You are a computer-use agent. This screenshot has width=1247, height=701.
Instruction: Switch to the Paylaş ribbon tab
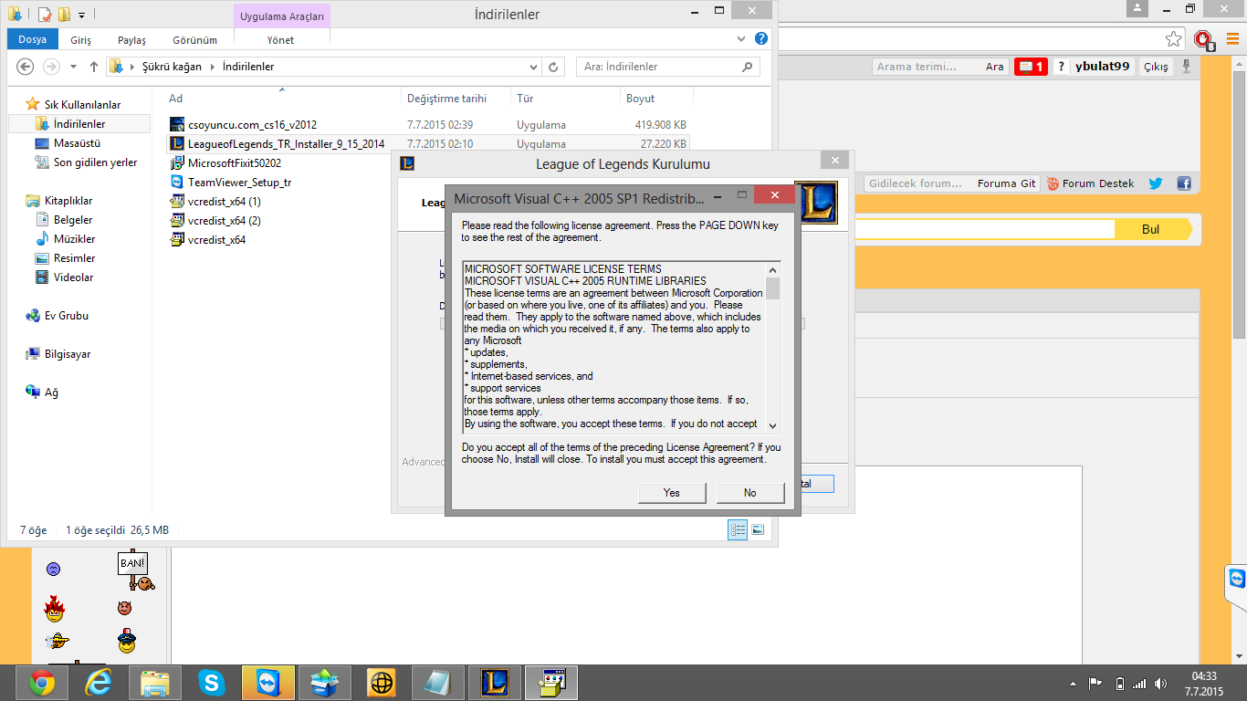(131, 40)
